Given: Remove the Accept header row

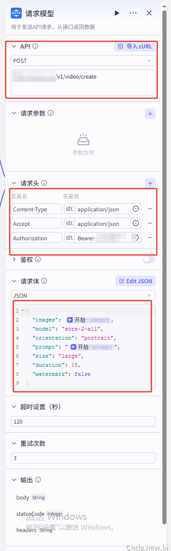Looking at the screenshot, I should (150, 223).
